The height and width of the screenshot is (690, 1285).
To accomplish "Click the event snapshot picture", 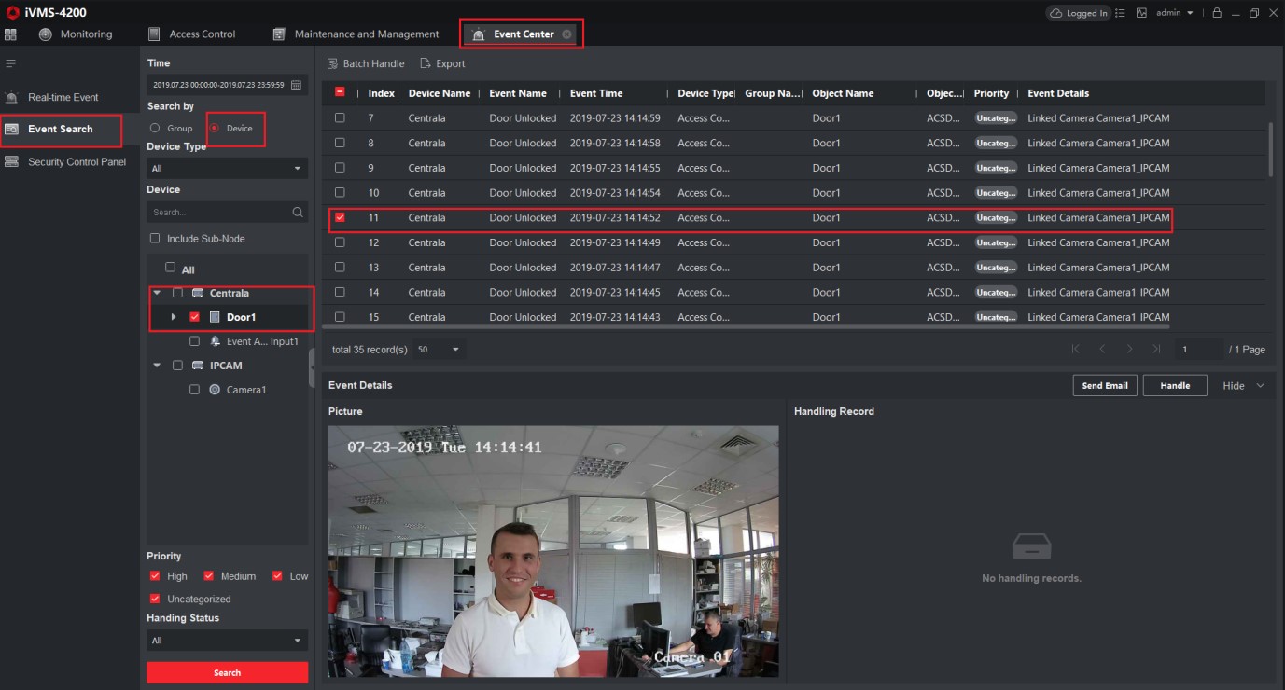I will 552,551.
